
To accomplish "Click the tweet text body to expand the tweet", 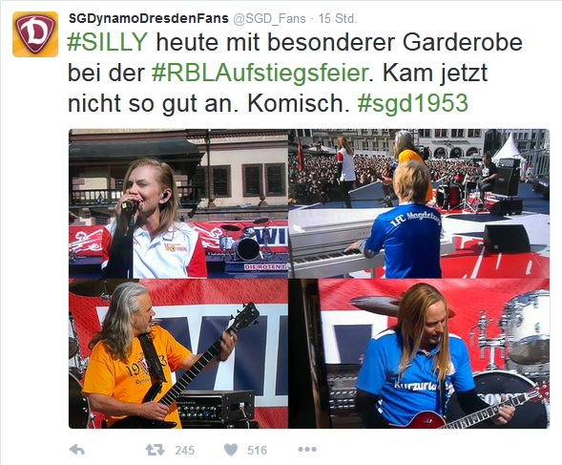I will (x=295, y=73).
